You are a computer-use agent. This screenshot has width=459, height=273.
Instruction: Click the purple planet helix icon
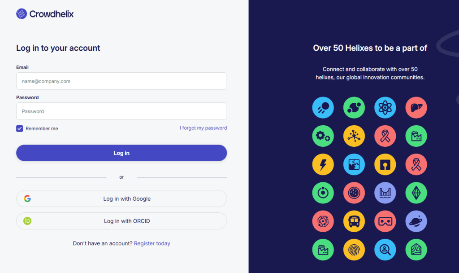(x=416, y=221)
